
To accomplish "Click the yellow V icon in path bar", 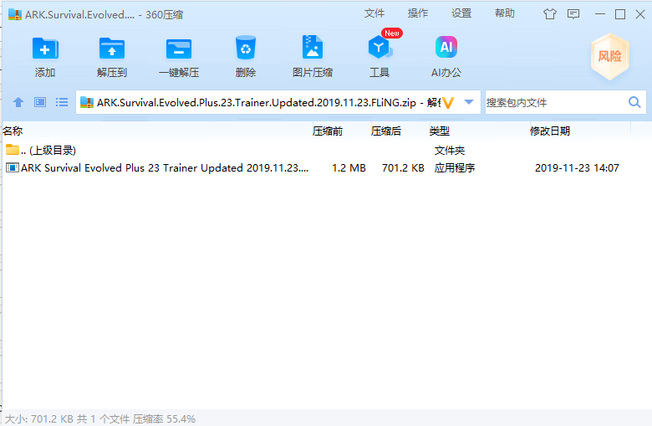I will coord(448,102).
